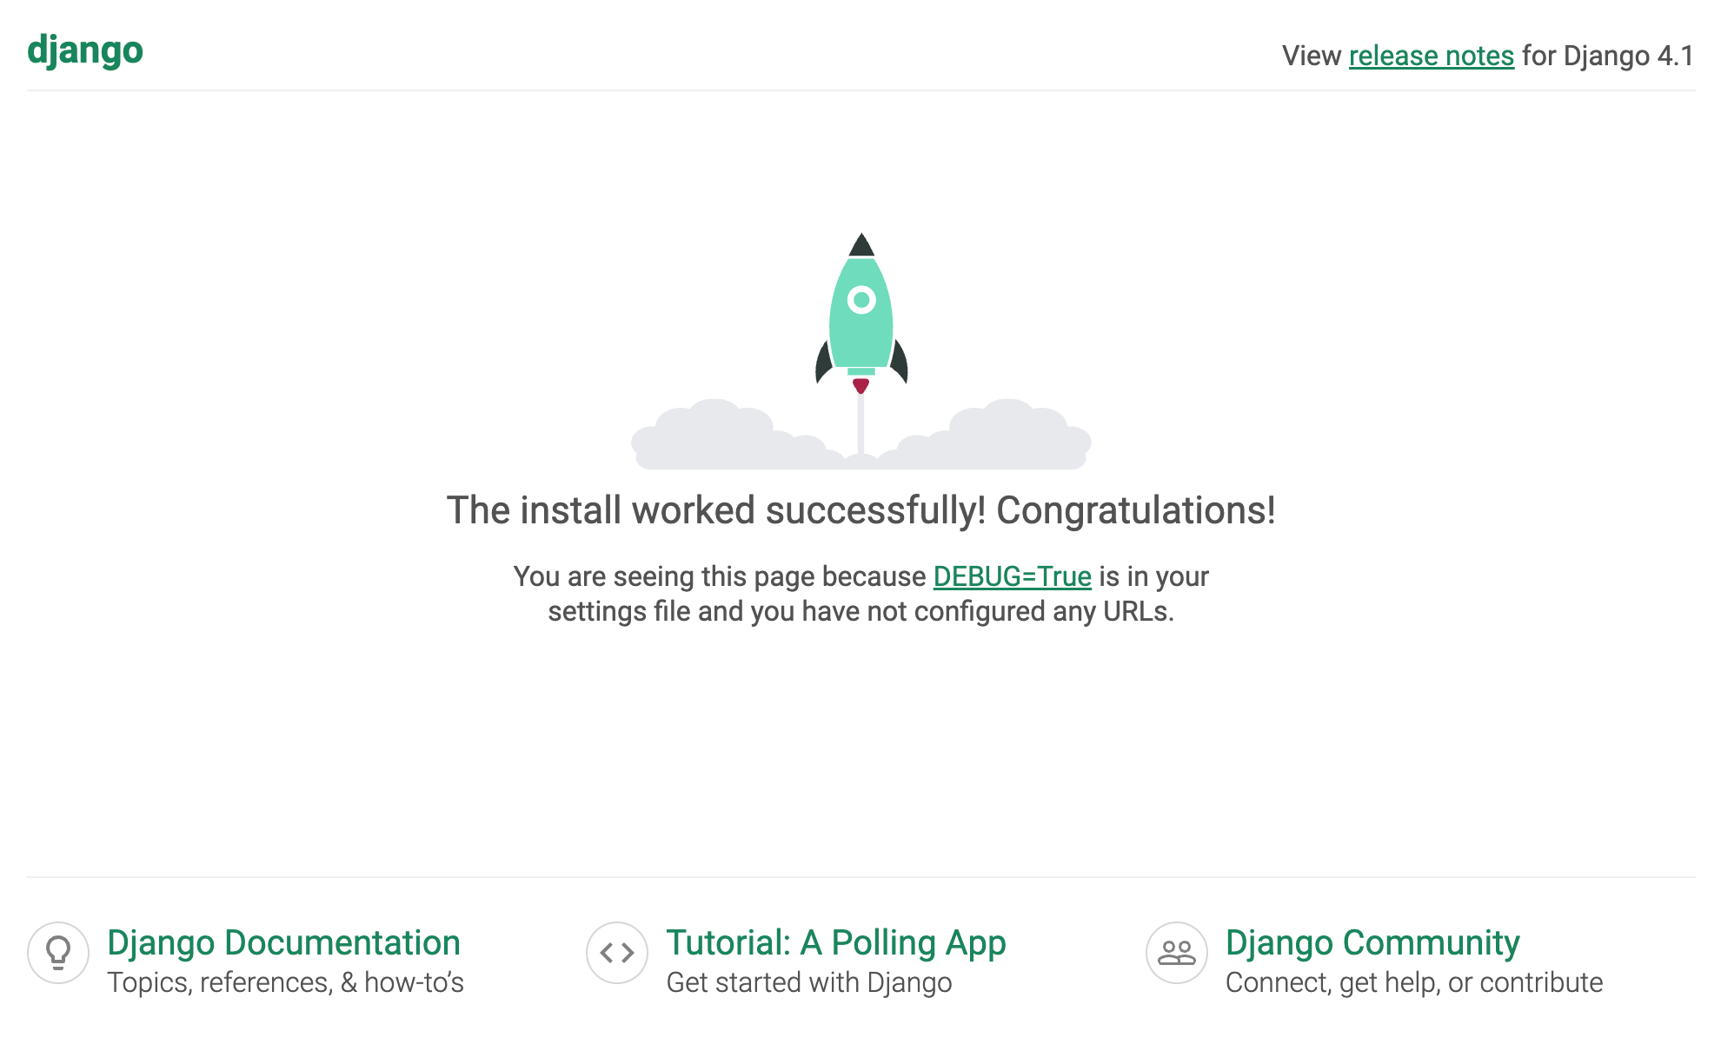Click "not configured any URLs" paragraph line
This screenshot has height=1038, width=1721.
coord(860,611)
